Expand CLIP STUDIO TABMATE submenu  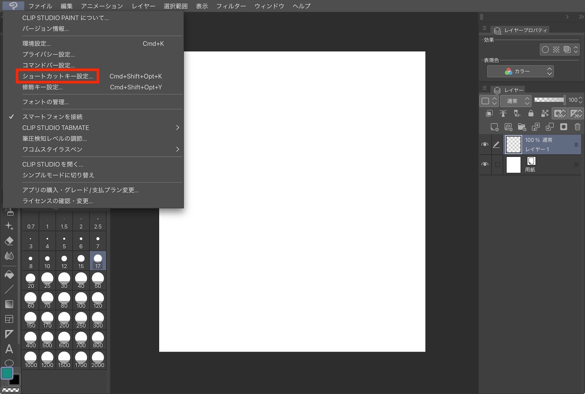pyautogui.click(x=93, y=128)
